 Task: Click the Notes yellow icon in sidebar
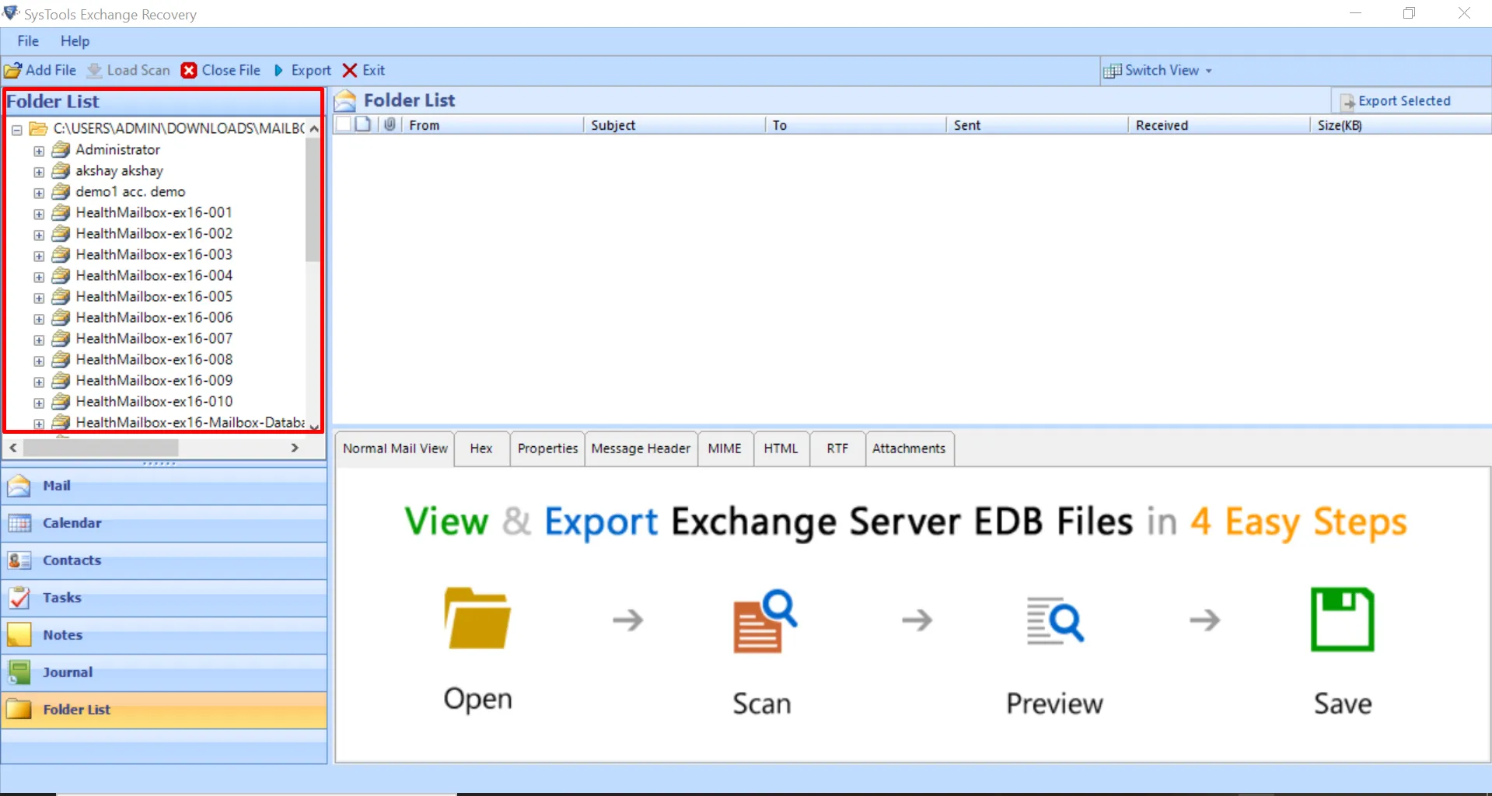click(19, 635)
